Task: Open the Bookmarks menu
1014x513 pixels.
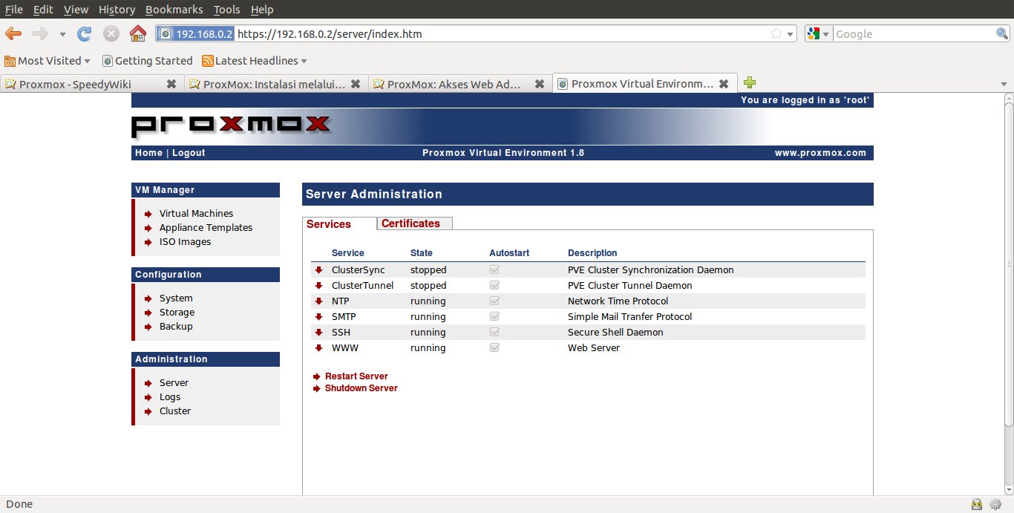Action: (x=174, y=10)
